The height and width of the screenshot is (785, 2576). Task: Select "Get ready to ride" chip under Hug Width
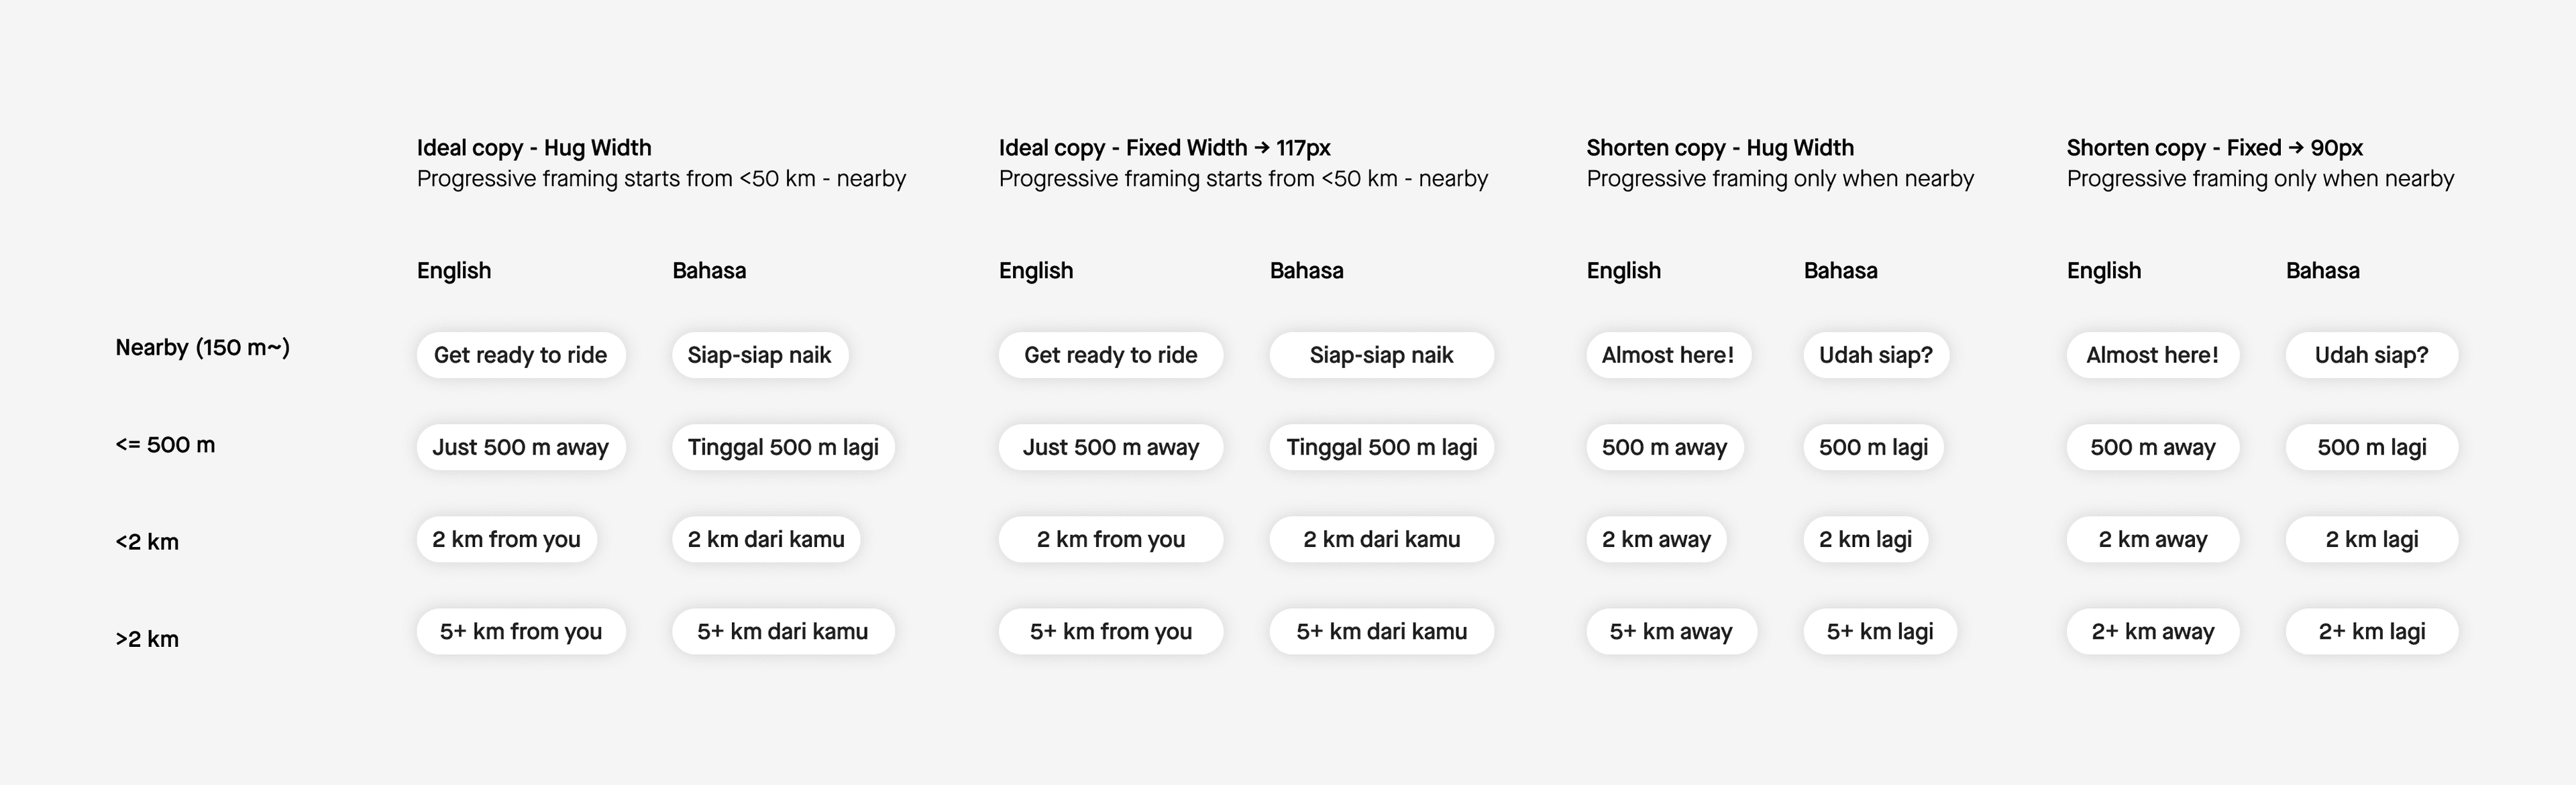coord(520,355)
